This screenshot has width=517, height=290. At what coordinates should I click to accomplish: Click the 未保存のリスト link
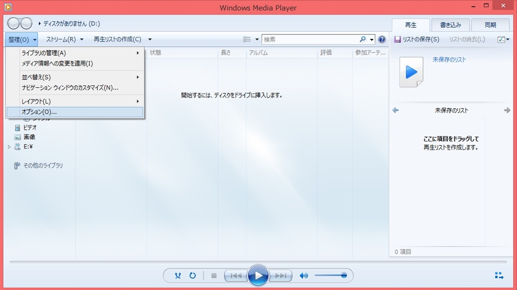click(x=449, y=60)
